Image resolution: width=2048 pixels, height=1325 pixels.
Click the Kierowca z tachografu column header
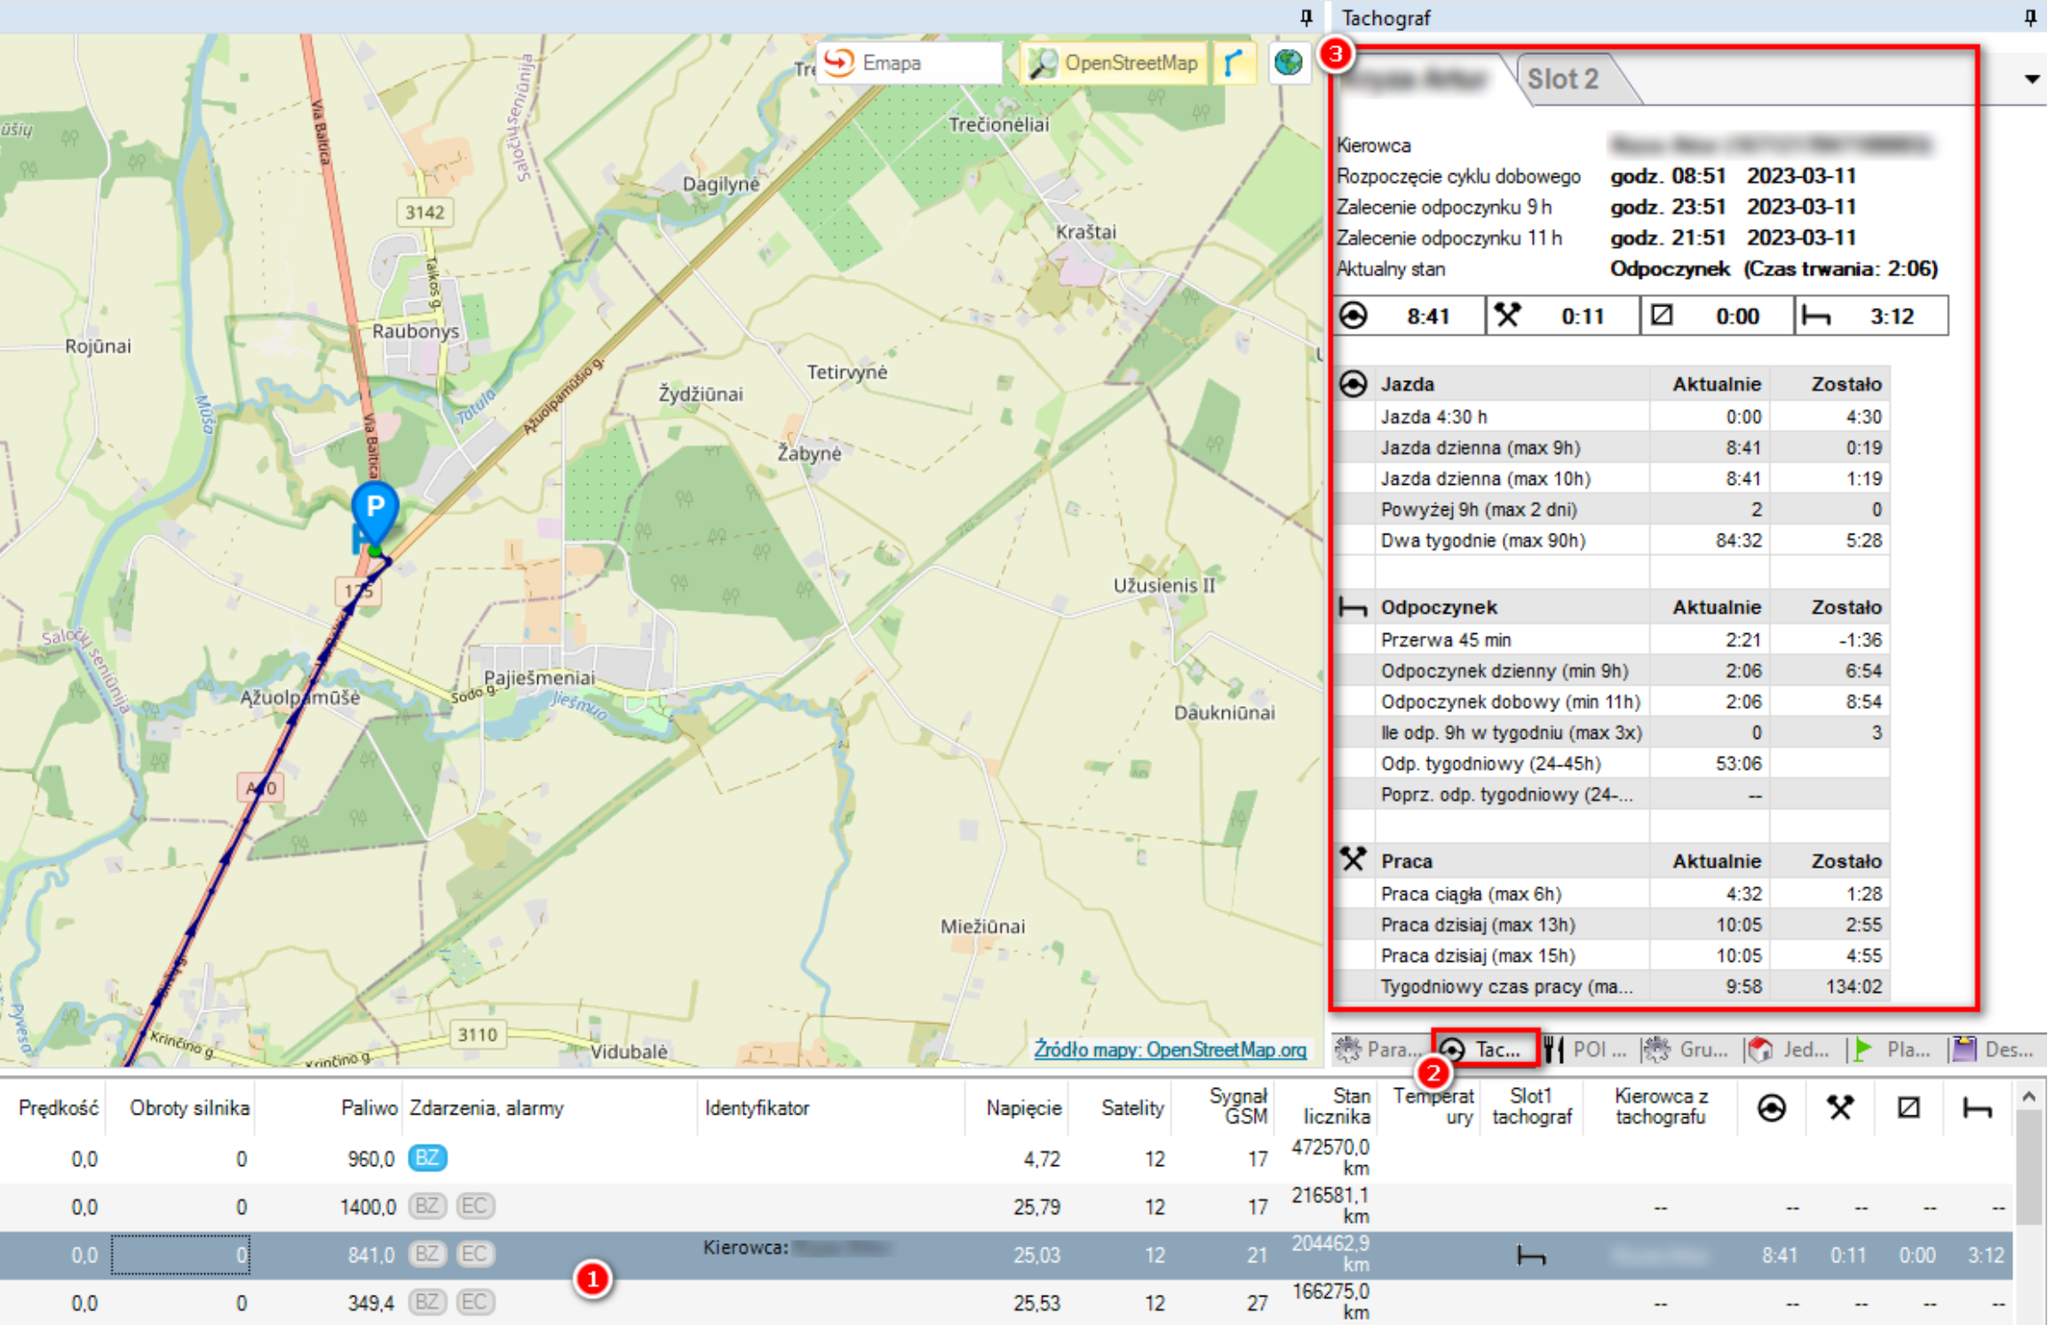pyautogui.click(x=1661, y=1107)
